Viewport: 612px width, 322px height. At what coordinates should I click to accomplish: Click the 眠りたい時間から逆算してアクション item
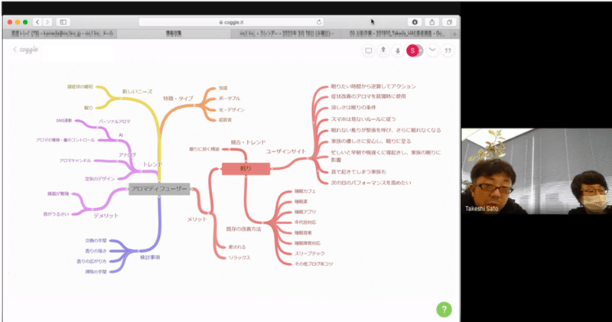[373, 86]
